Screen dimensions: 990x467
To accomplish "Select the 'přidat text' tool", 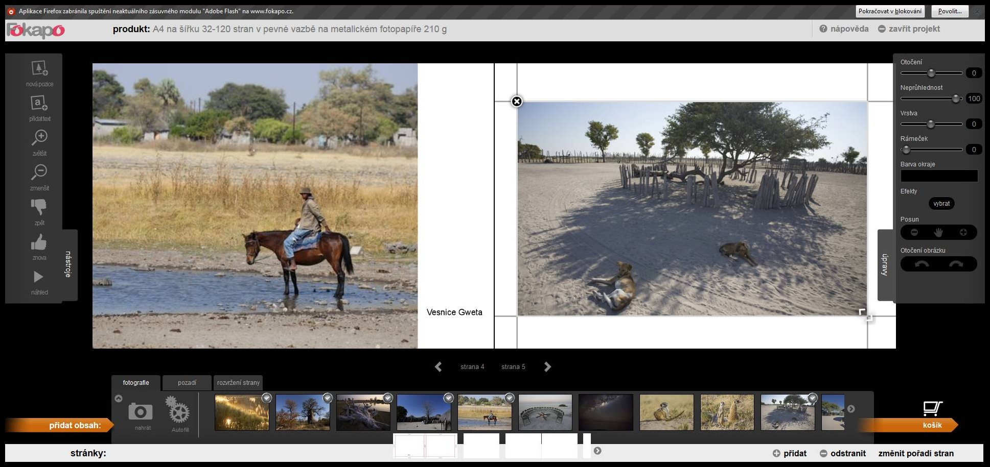I will (x=39, y=104).
